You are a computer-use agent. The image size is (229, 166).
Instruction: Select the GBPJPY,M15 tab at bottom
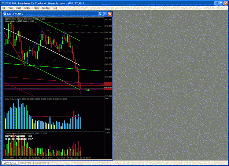click(x=10, y=163)
